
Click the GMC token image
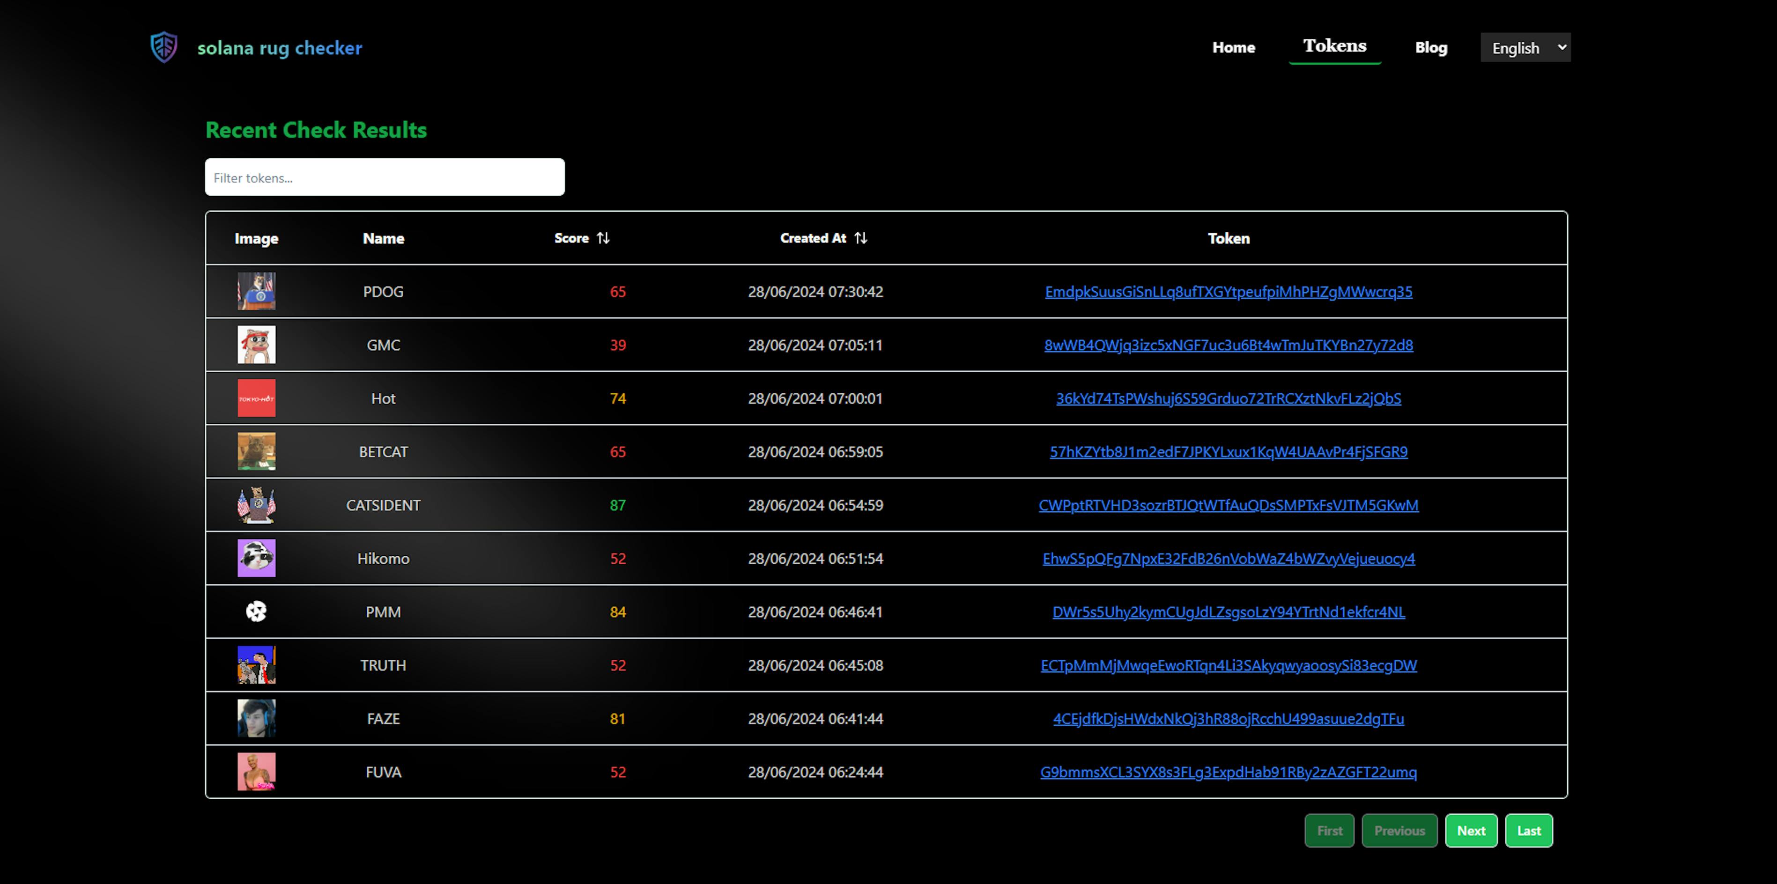(x=256, y=345)
